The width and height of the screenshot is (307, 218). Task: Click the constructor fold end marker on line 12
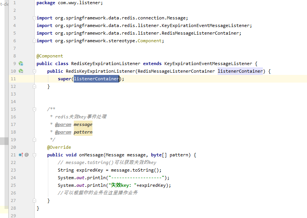point(34,86)
